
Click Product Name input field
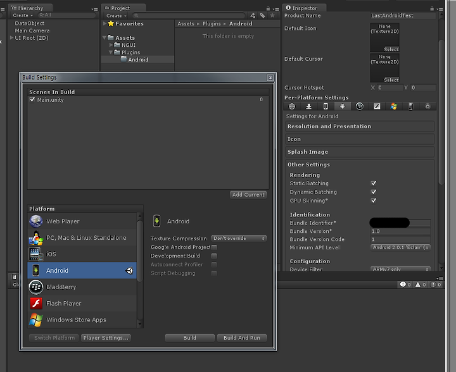click(x=403, y=15)
